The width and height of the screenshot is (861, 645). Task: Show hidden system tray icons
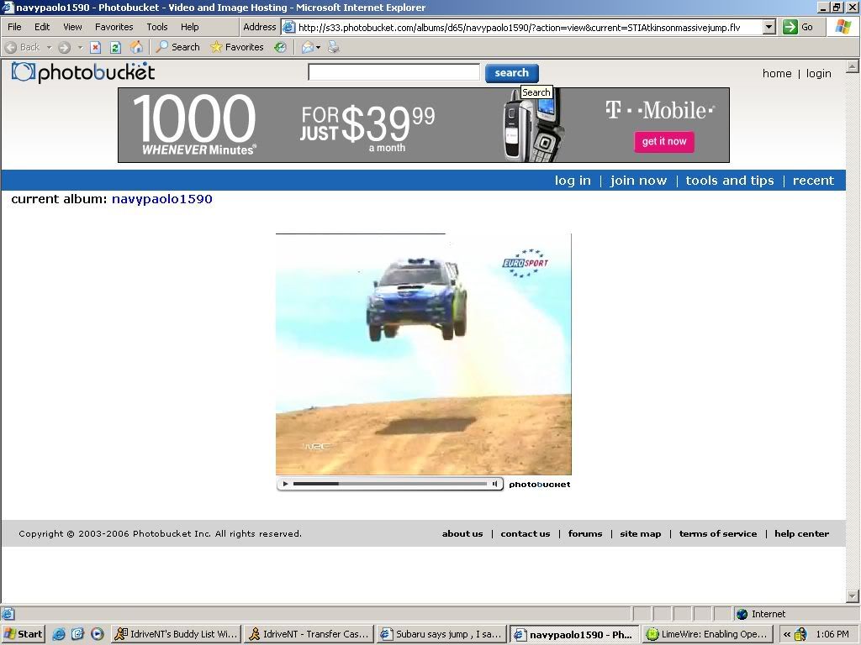tap(787, 634)
